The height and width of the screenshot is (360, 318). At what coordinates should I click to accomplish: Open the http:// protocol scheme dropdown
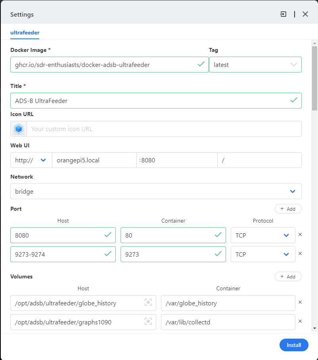pyautogui.click(x=31, y=160)
